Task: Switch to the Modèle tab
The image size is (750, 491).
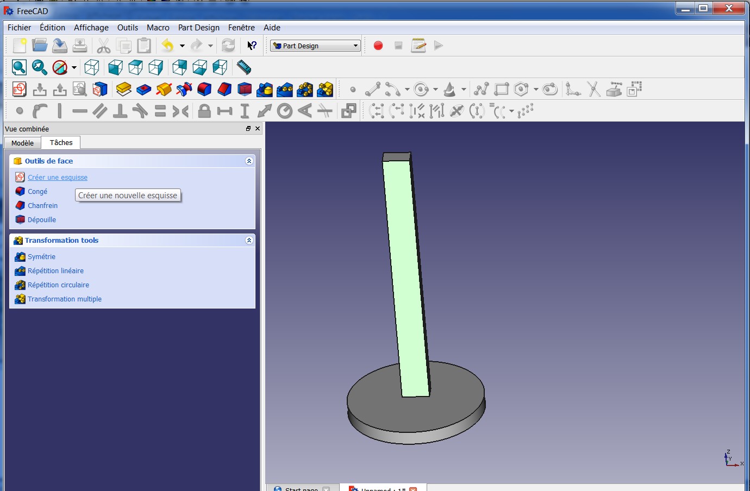Action: pos(23,143)
